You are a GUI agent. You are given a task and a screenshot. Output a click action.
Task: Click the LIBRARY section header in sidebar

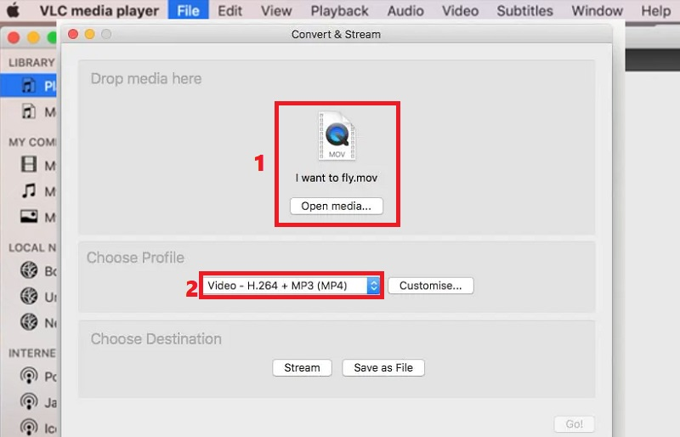point(31,63)
